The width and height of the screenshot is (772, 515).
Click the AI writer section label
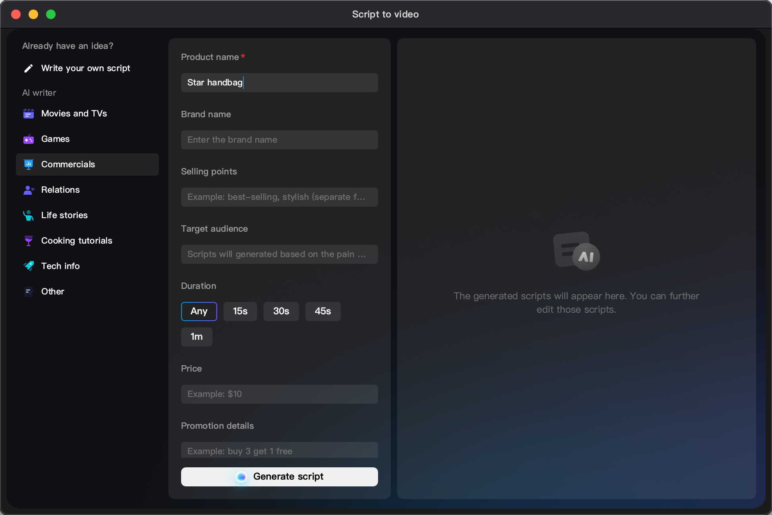click(x=39, y=92)
